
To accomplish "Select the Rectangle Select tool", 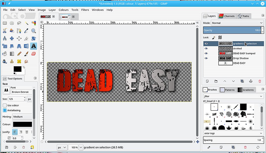I will pyautogui.click(x=5, y=23).
